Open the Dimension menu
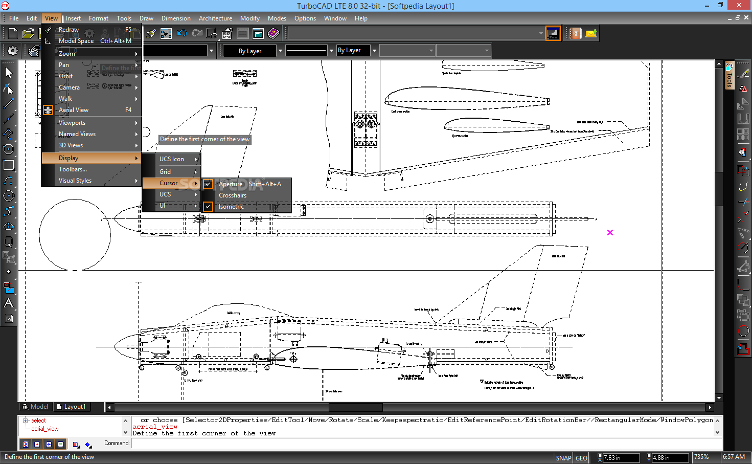This screenshot has width=752, height=464. [x=176, y=18]
